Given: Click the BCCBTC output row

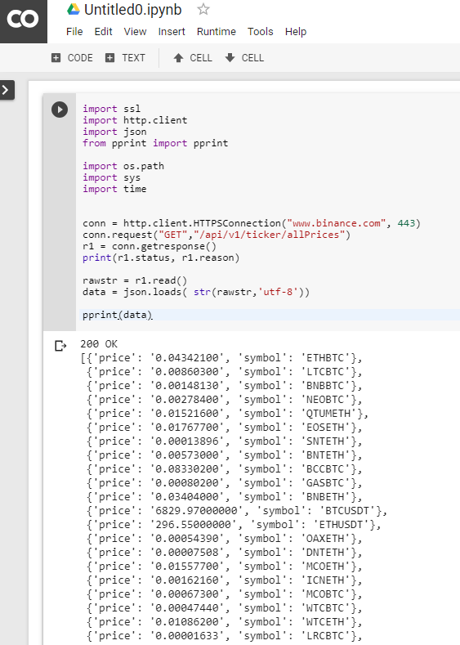Looking at the screenshot, I should click(x=225, y=470).
